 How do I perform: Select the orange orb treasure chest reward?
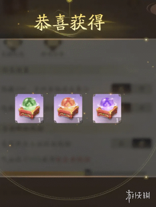pos(68,109)
